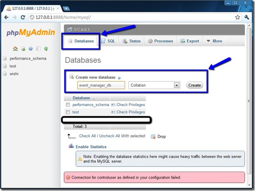Click the 127.0.0.1 server breadcrumb text
Screen dimensions: 255x191
click(x=82, y=30)
